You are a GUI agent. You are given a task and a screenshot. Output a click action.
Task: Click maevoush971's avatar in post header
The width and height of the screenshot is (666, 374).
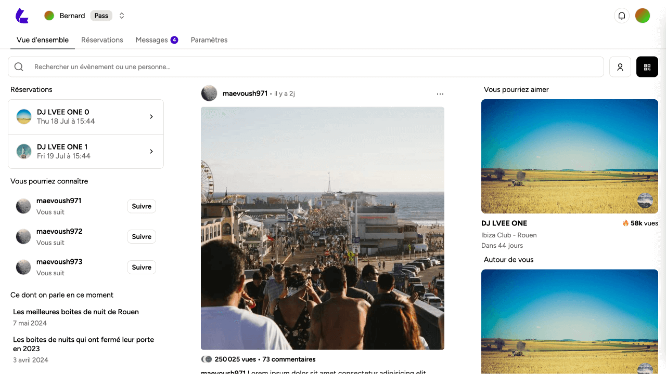[209, 94]
